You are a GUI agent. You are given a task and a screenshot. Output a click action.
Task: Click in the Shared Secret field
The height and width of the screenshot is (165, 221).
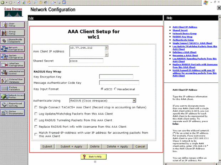tap(86, 61)
